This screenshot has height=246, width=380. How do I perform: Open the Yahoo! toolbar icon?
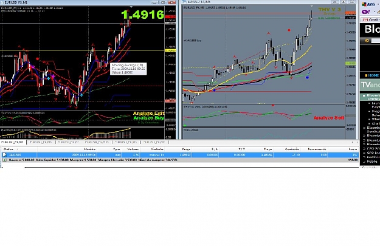365,12
